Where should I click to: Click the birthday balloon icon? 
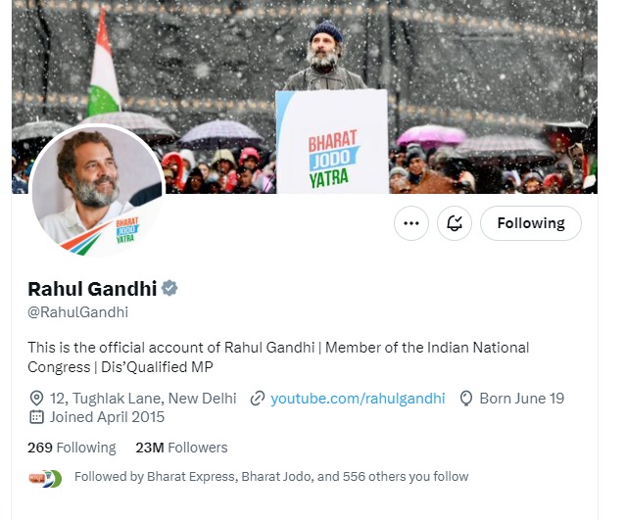tap(465, 398)
